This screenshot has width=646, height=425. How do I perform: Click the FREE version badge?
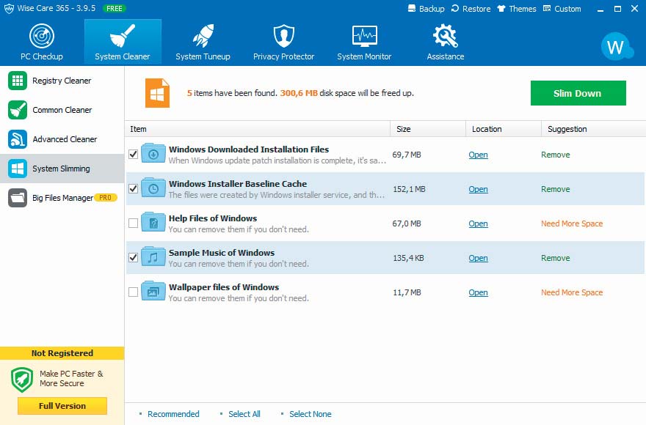114,8
